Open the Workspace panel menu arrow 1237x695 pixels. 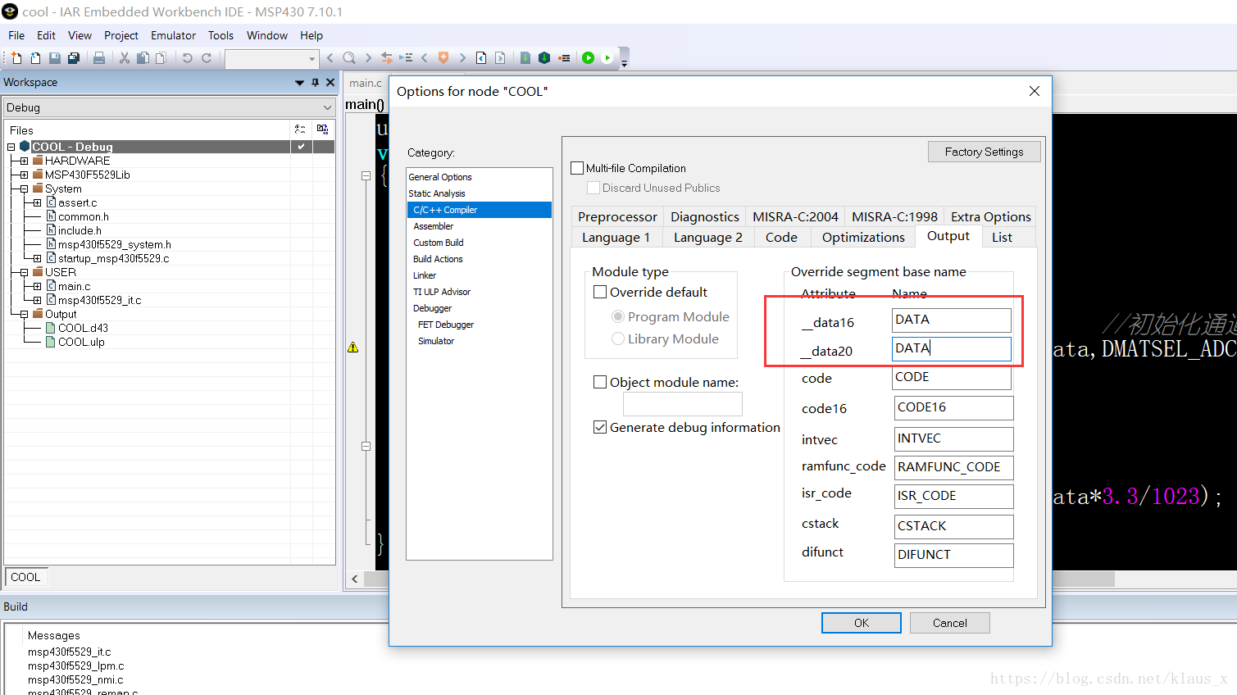pyautogui.click(x=299, y=83)
